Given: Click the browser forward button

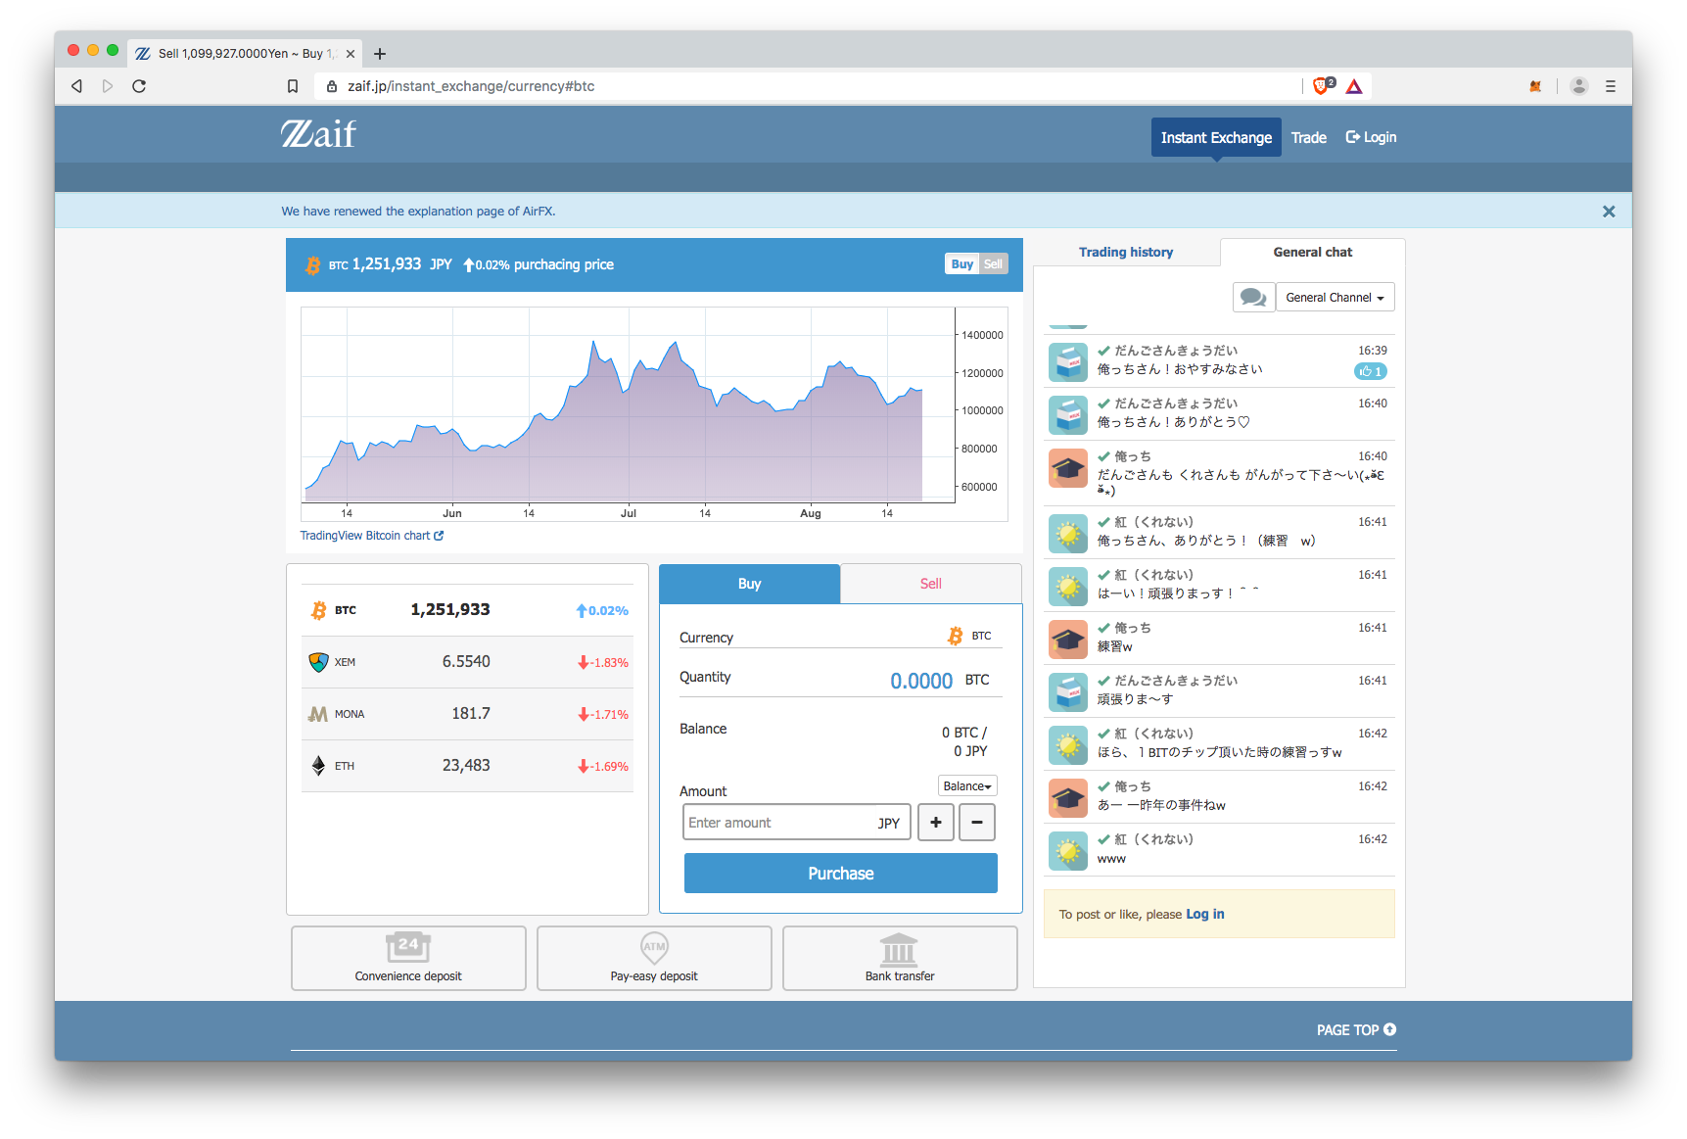Looking at the screenshot, I should [x=108, y=86].
